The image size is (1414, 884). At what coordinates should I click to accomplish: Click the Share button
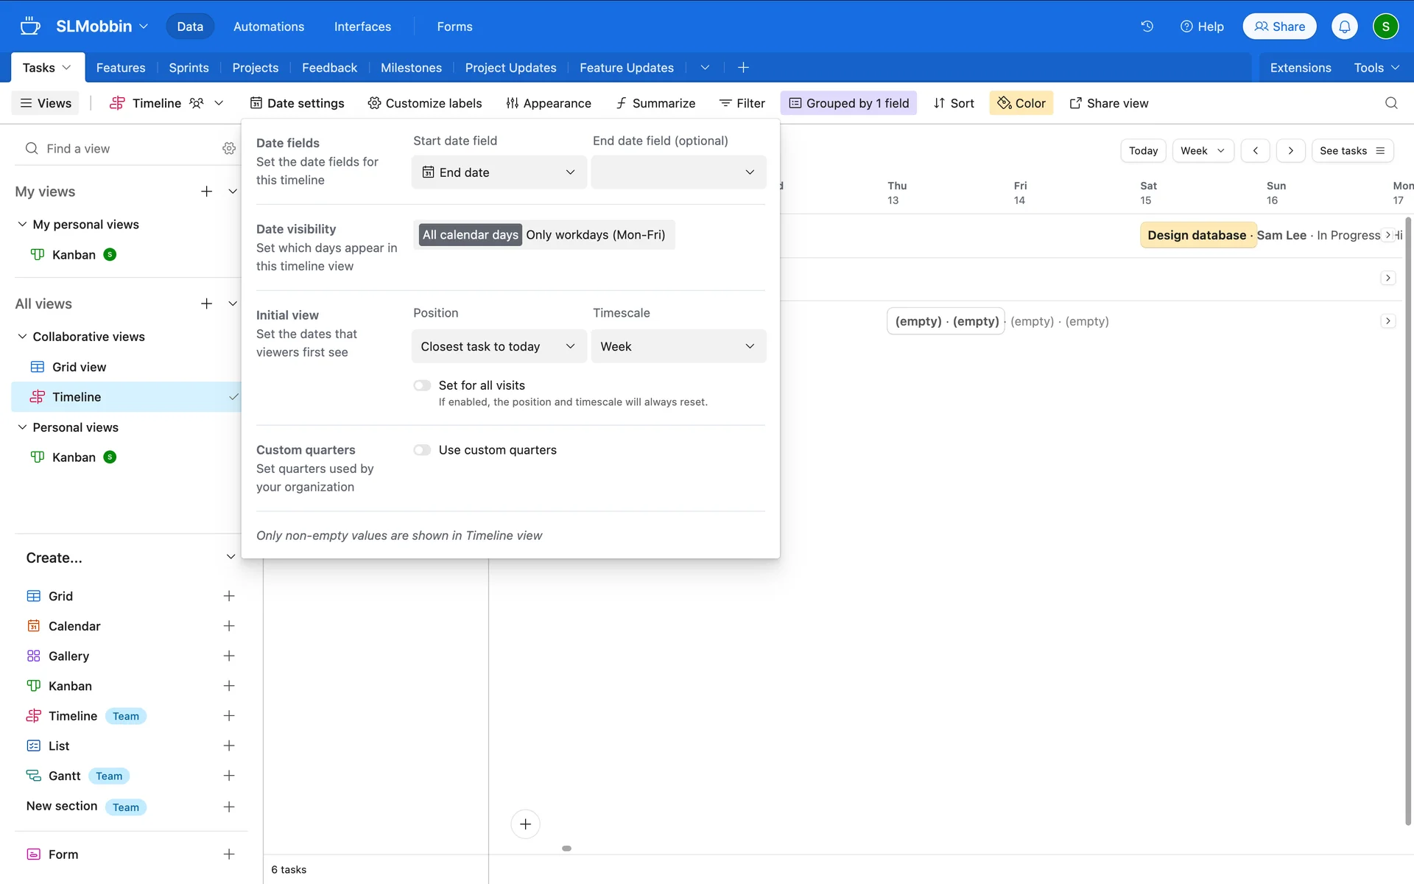point(1279,27)
